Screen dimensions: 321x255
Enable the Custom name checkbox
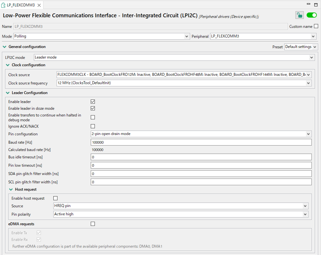coord(316,27)
